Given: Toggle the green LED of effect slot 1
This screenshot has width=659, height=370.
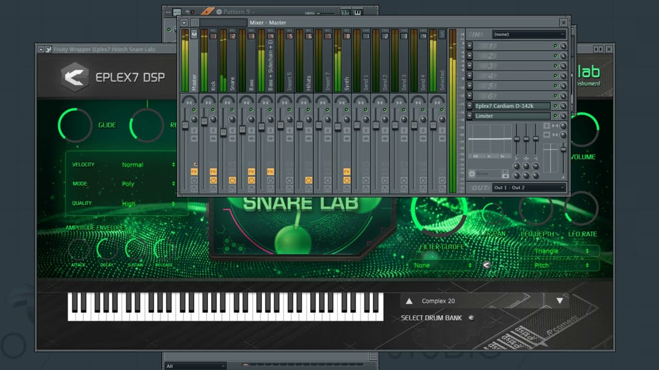Looking at the screenshot, I should (x=556, y=46).
